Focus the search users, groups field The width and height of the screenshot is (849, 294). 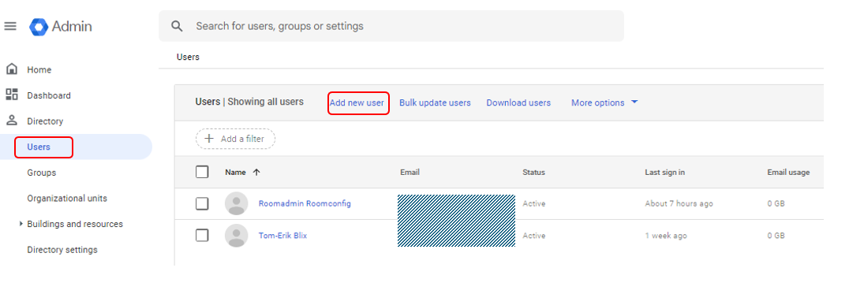[x=391, y=26]
